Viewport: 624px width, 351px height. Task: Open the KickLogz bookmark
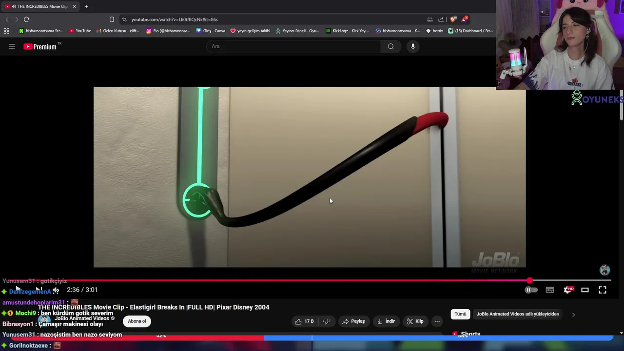(347, 31)
